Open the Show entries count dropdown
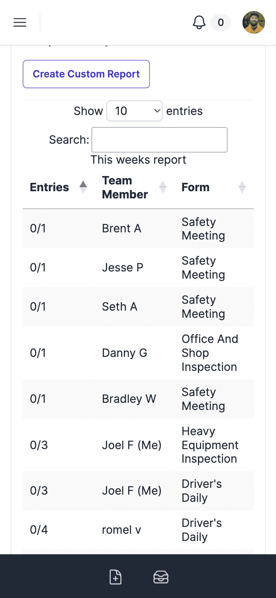This screenshot has width=276, height=598. pyautogui.click(x=135, y=111)
